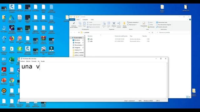Sort by Fecha de modificación column header
Image resolution: width=200 pixels, height=112 pixels.
121,36
